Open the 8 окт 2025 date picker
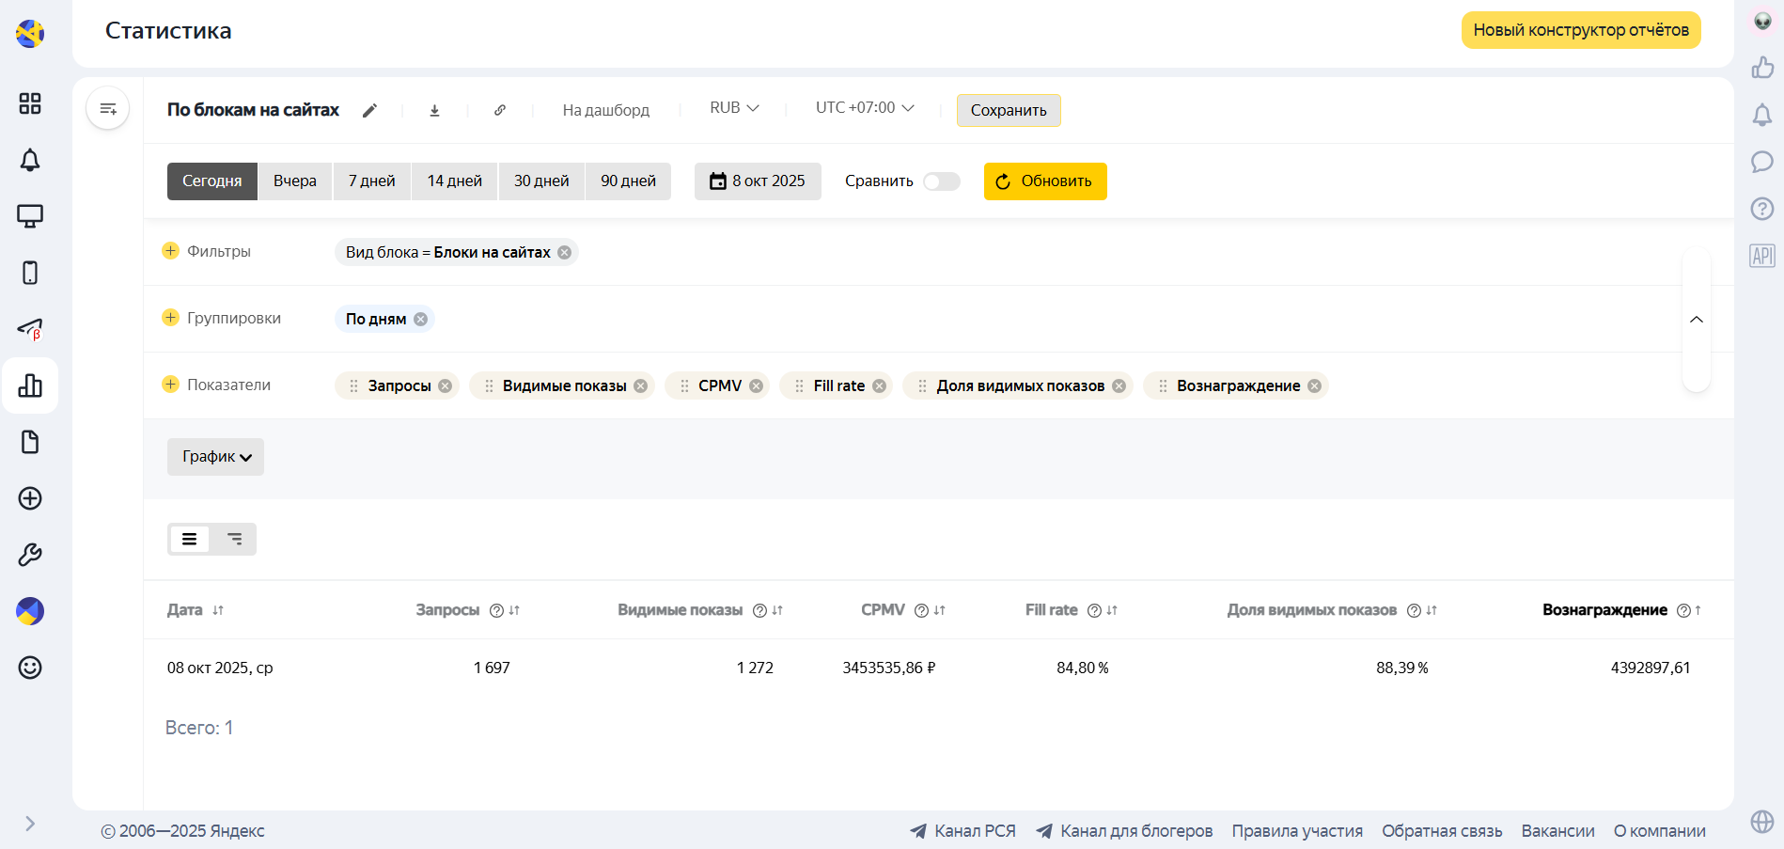Image resolution: width=1784 pixels, height=849 pixels. coord(758,181)
